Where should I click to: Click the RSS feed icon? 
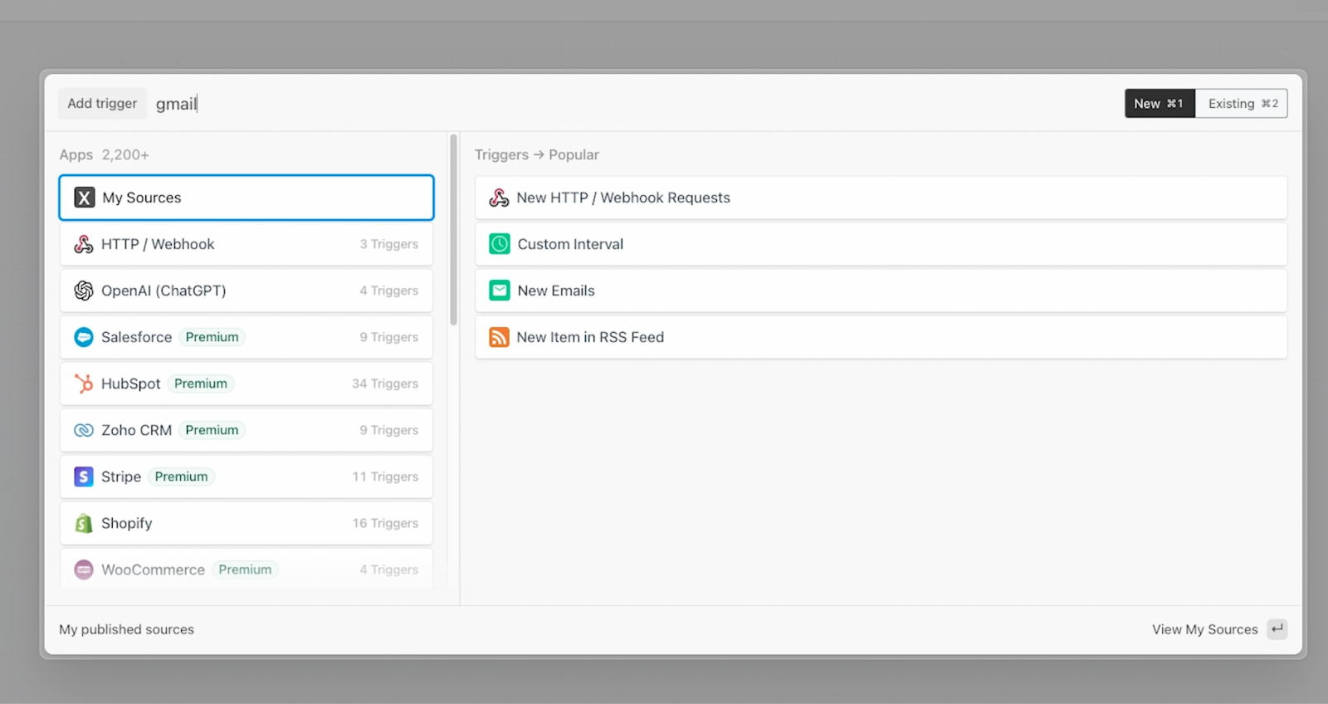(x=499, y=337)
